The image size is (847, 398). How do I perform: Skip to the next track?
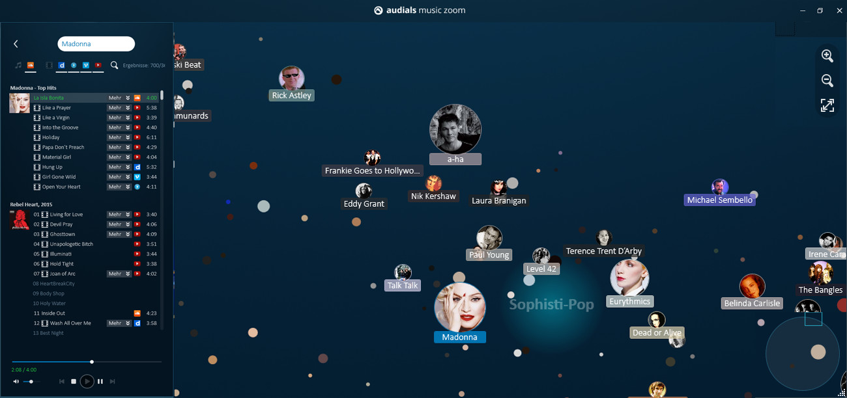[112, 381]
